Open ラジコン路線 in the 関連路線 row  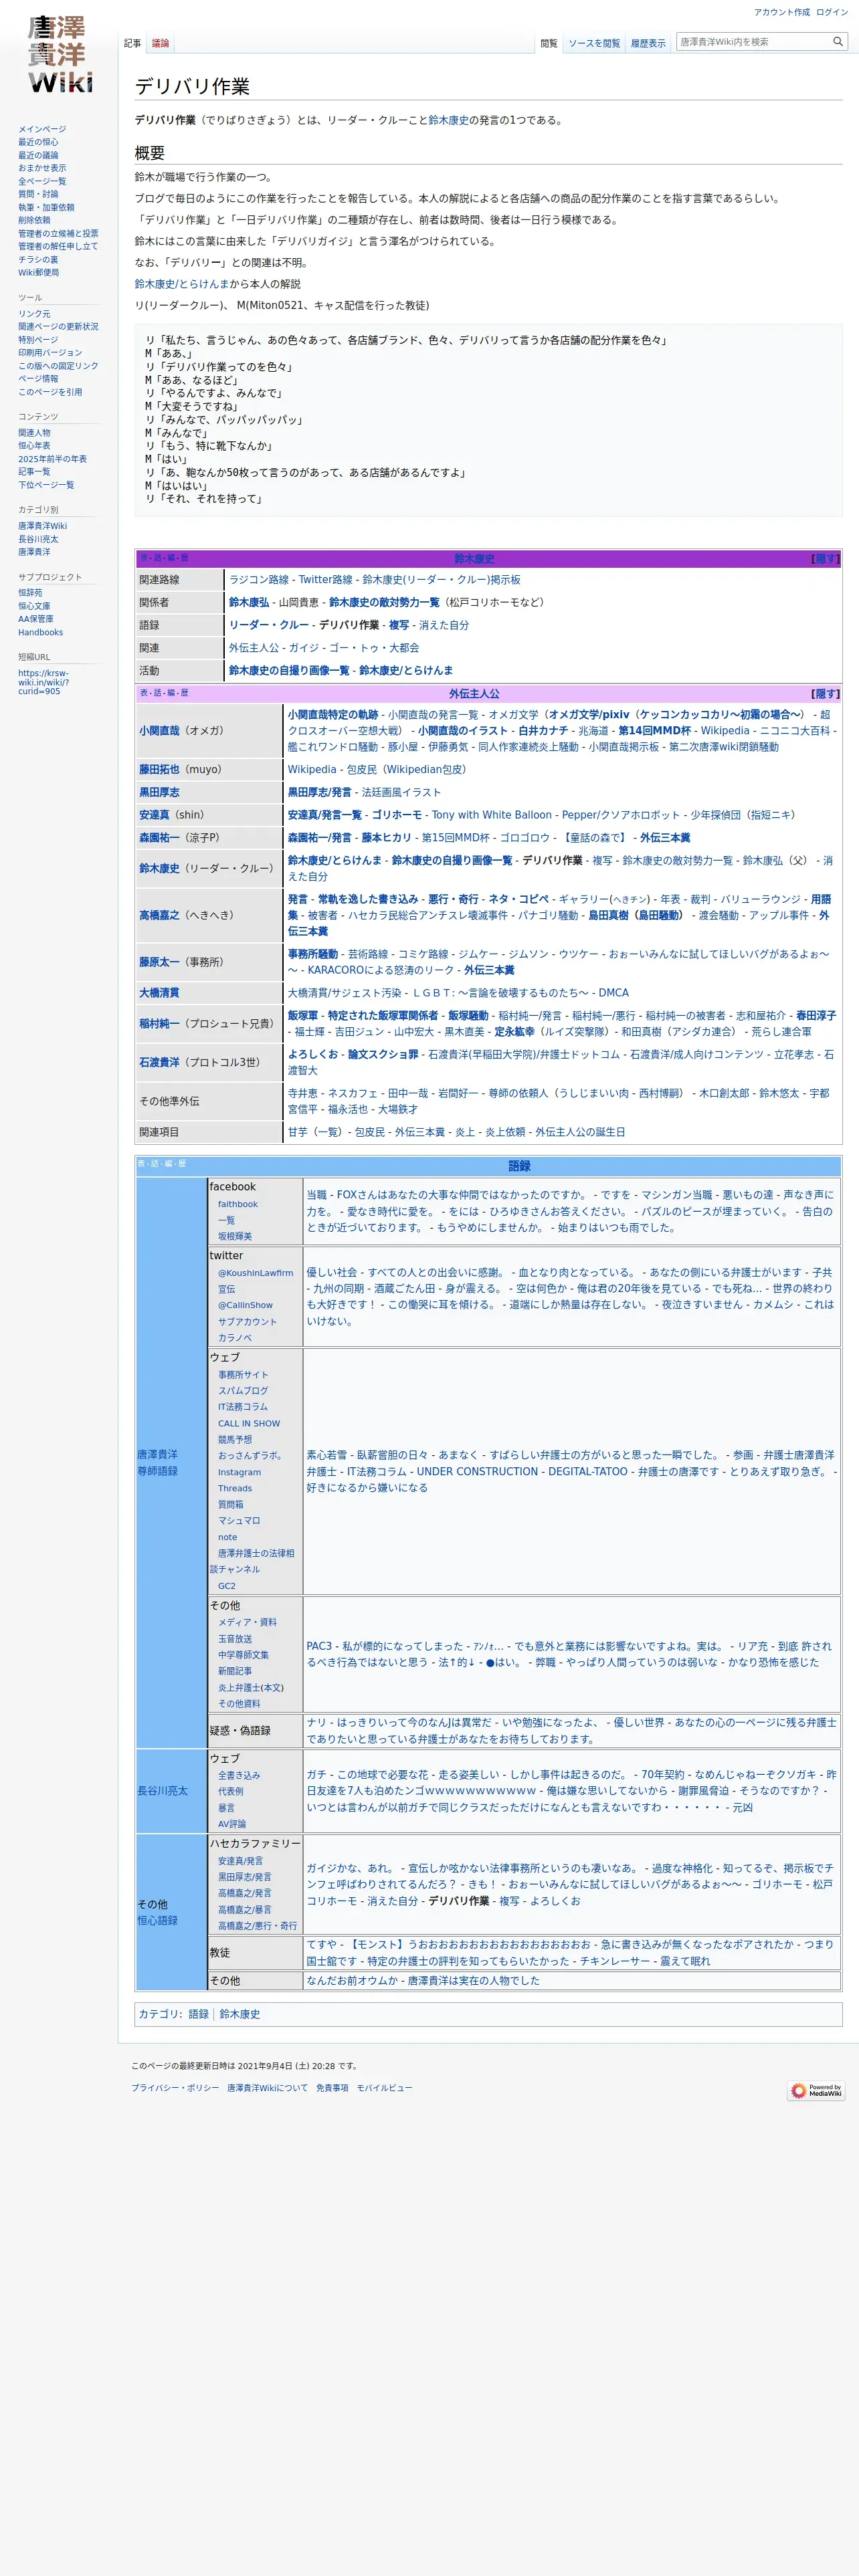pyautogui.click(x=259, y=580)
